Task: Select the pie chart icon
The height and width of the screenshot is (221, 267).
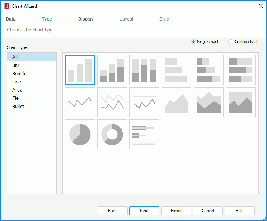Action: (80, 134)
